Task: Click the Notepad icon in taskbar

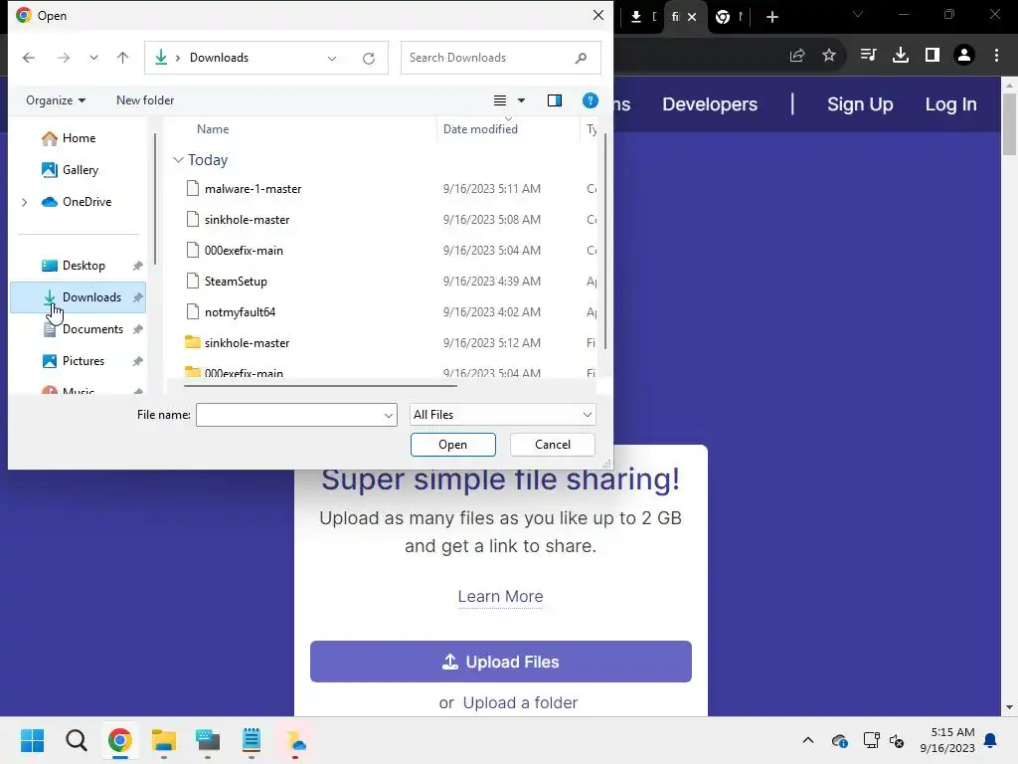Action: tap(252, 740)
